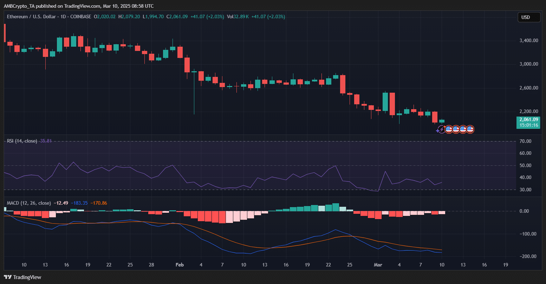Click the AMBCrypto_TA attribution link
The width and height of the screenshot is (546, 284).
tap(19, 6)
